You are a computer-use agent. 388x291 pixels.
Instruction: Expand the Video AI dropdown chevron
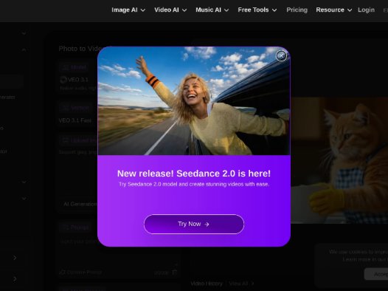[x=184, y=10]
